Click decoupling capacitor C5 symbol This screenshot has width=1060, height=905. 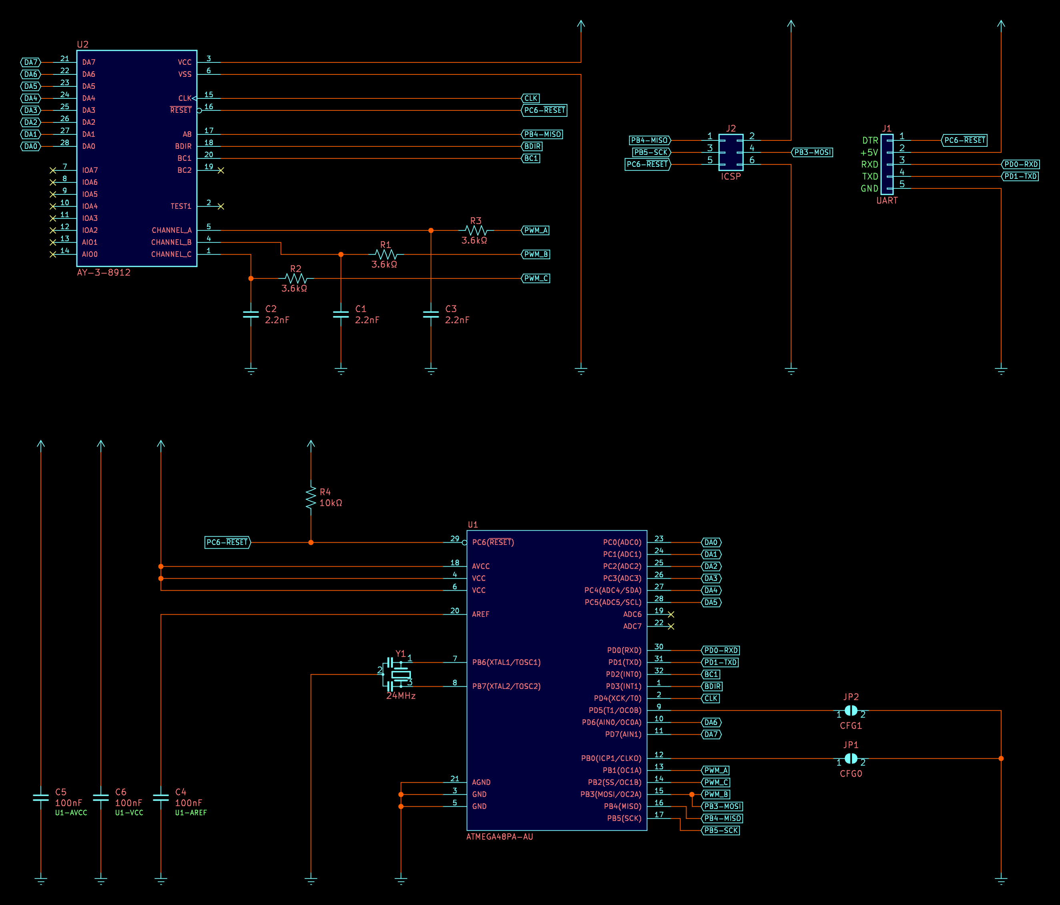41,797
